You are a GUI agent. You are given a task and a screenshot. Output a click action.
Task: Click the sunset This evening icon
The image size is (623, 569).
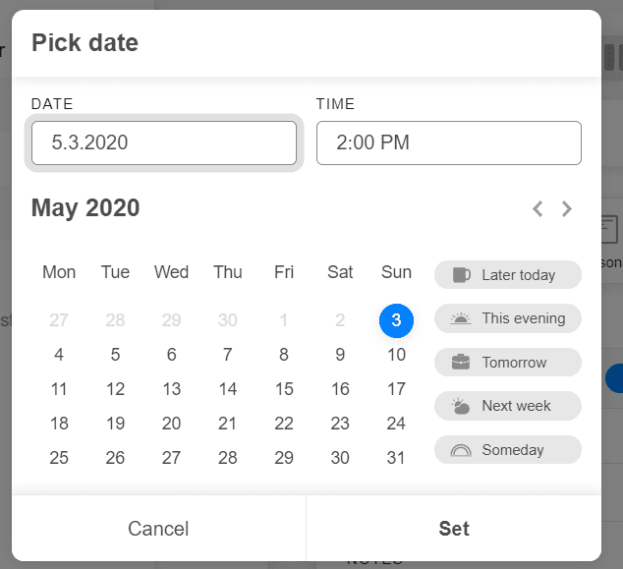[461, 318]
